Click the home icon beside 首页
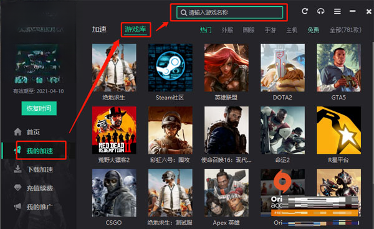374x229 pixels. tap(17, 132)
